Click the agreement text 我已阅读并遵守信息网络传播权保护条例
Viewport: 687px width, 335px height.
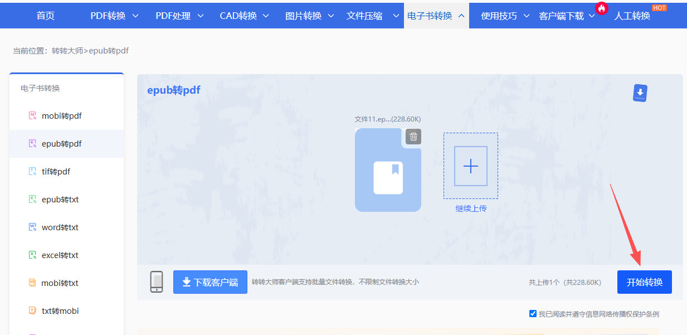tap(599, 314)
